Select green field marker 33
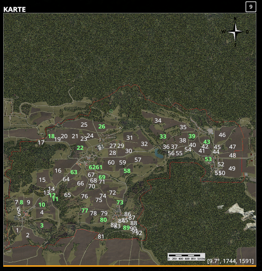The width and height of the screenshot is (262, 271). [x=163, y=136]
